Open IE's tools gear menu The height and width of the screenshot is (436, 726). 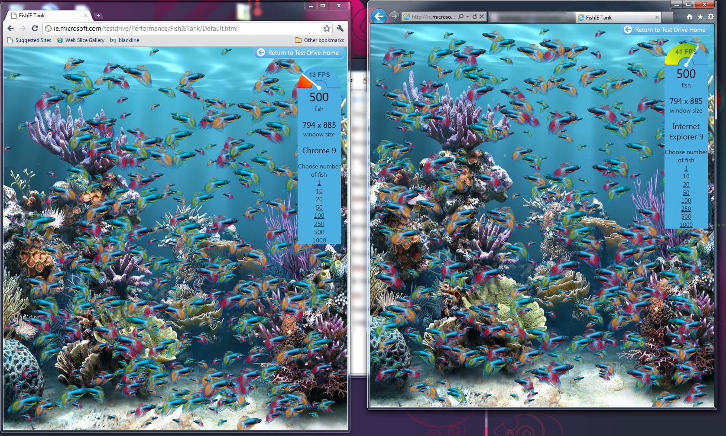(x=711, y=17)
